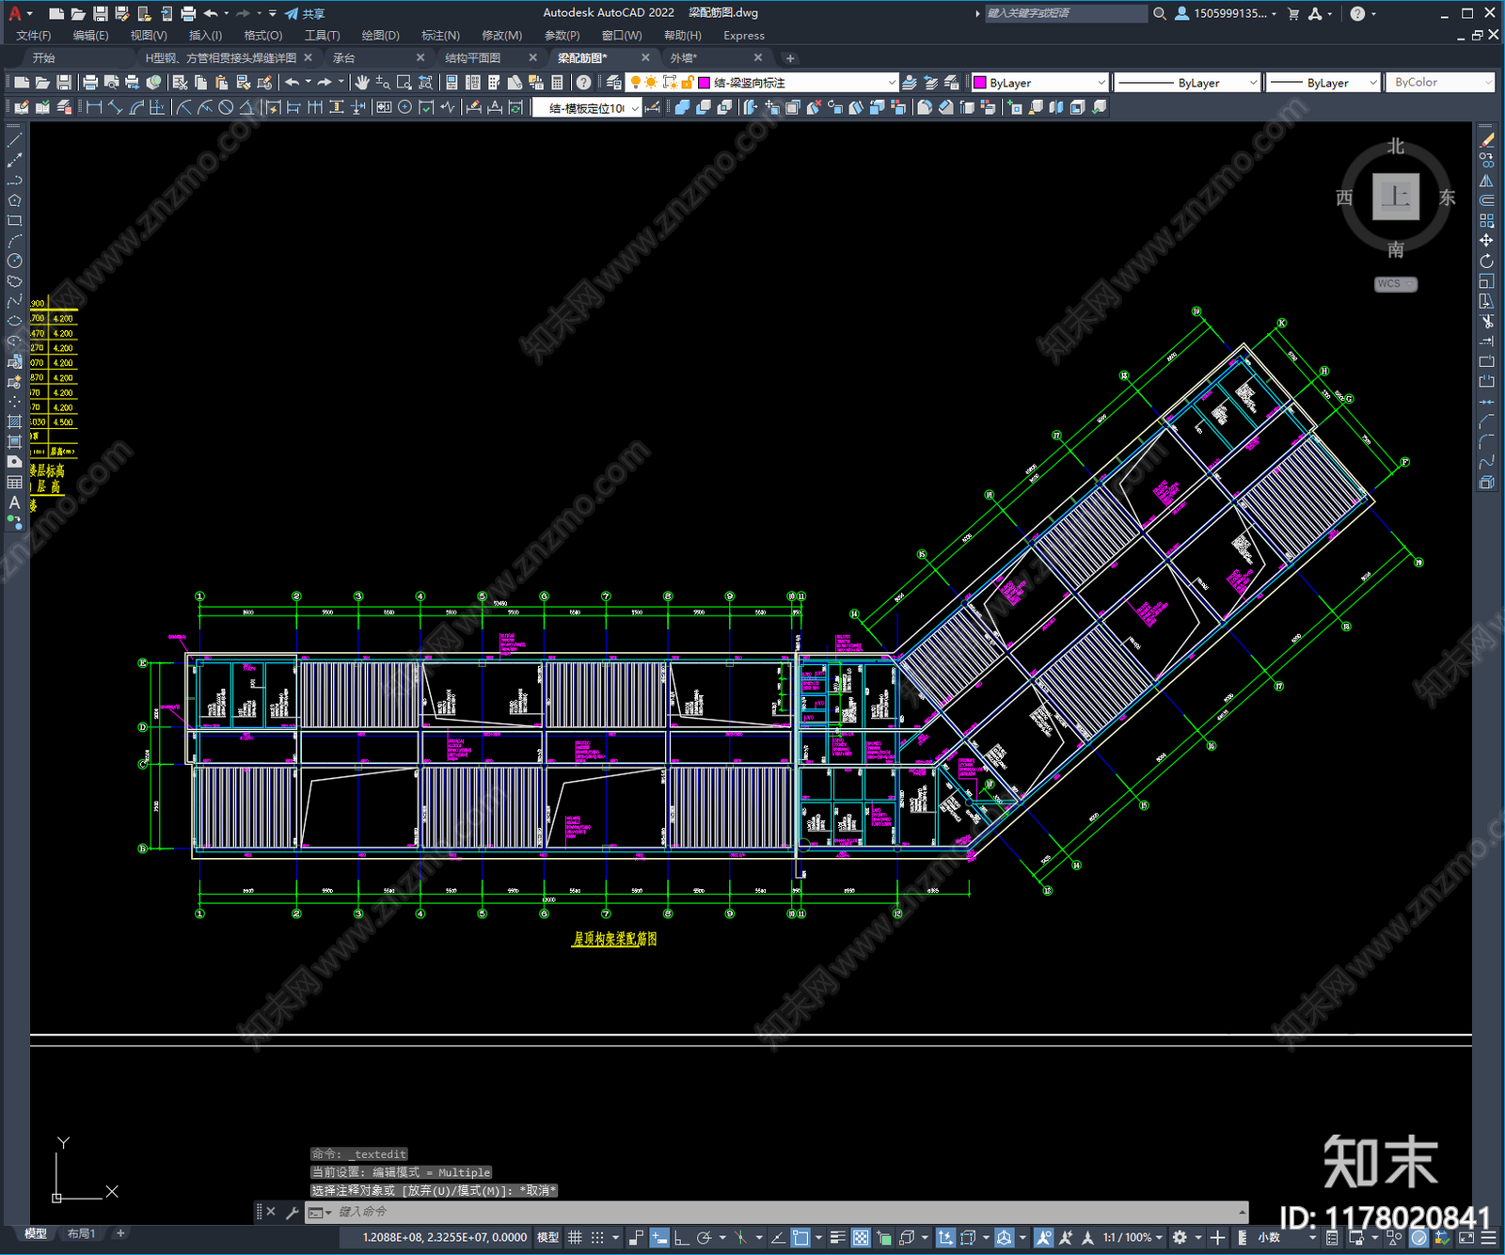Select the Move tool in right toolbar

pos(1486,241)
